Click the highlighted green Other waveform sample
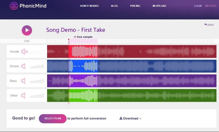 [83, 95]
